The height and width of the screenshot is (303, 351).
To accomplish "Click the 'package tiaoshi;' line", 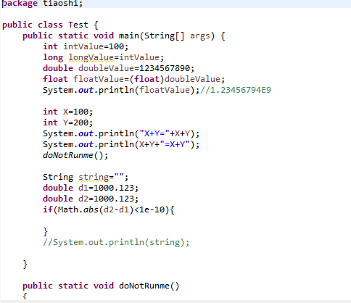I will 42,4.
